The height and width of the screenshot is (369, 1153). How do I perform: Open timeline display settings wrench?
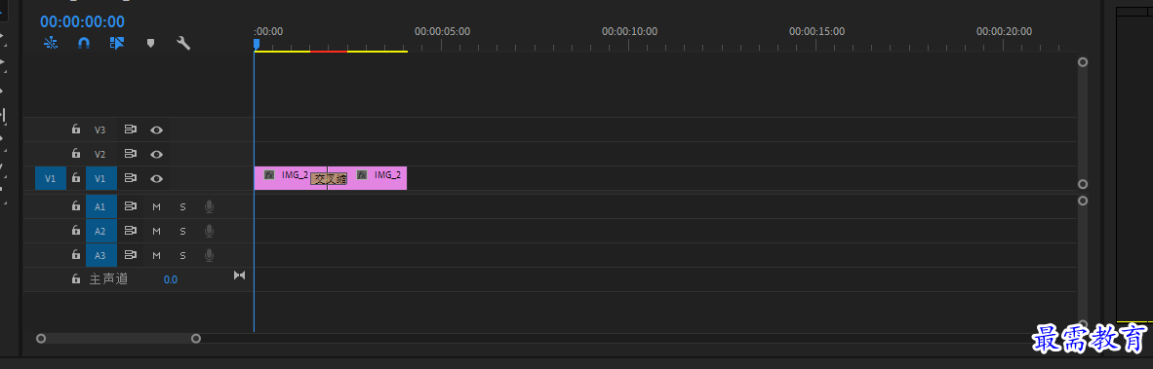183,43
